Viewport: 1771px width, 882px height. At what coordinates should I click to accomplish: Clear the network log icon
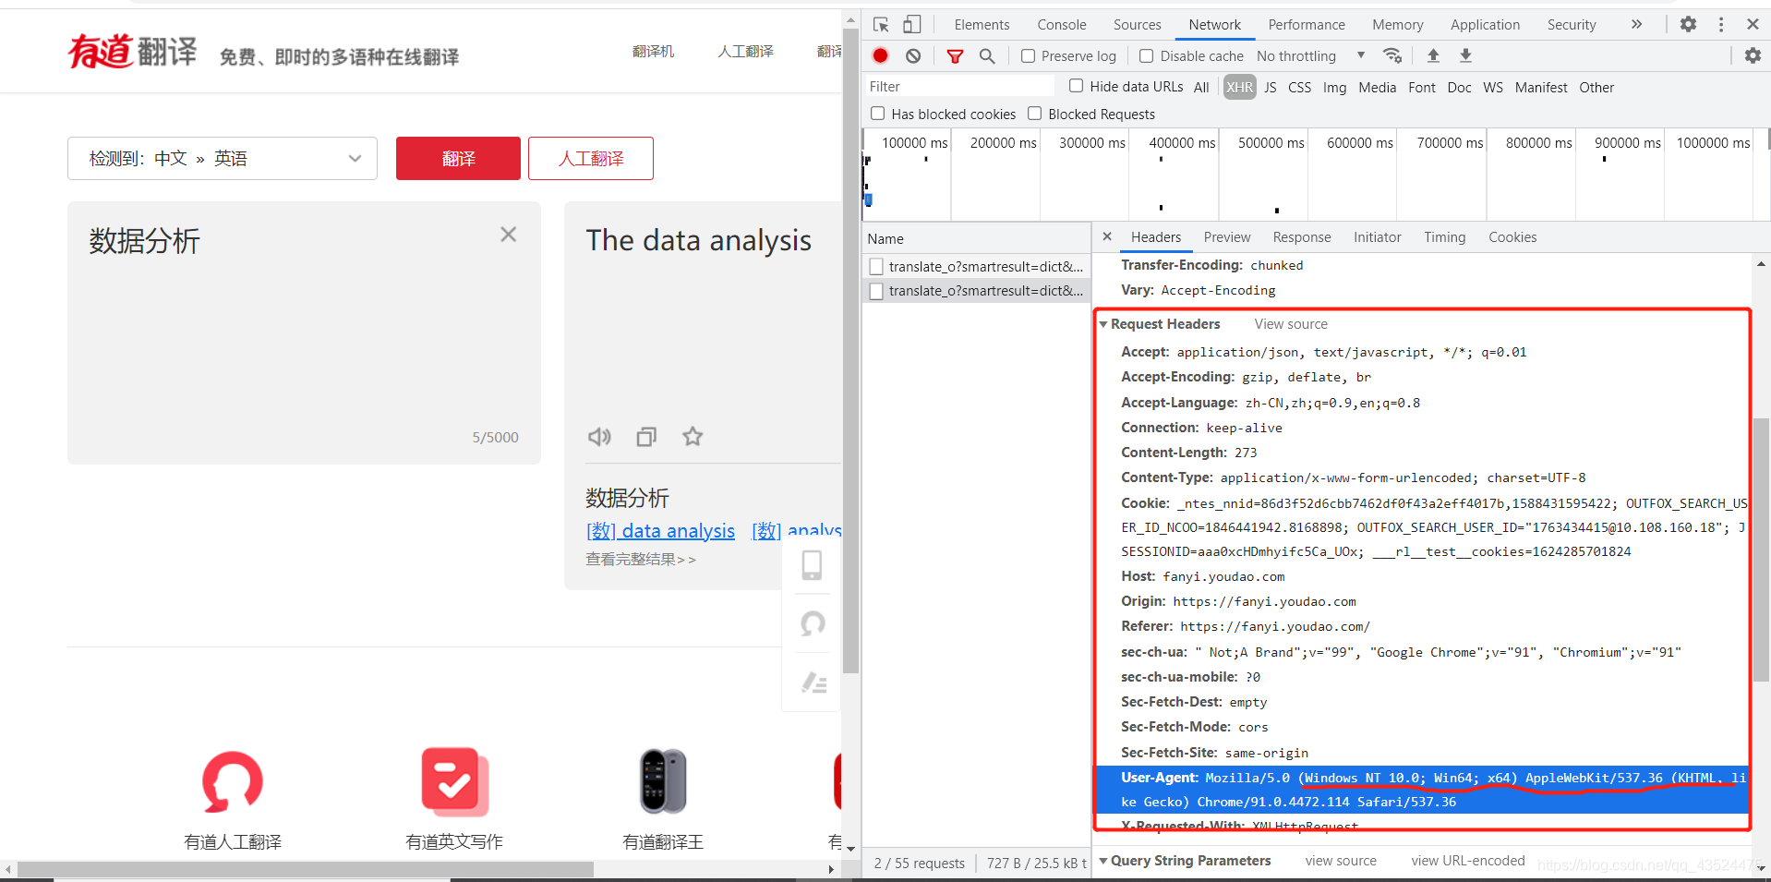coord(913,56)
